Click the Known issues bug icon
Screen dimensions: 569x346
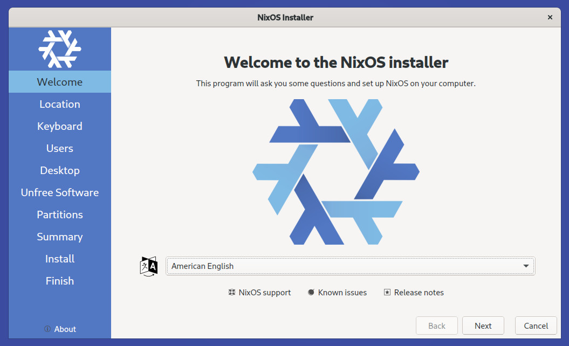click(x=311, y=292)
